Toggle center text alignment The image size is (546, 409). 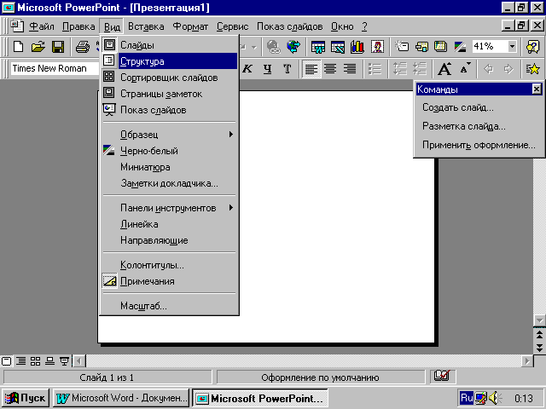(x=330, y=69)
